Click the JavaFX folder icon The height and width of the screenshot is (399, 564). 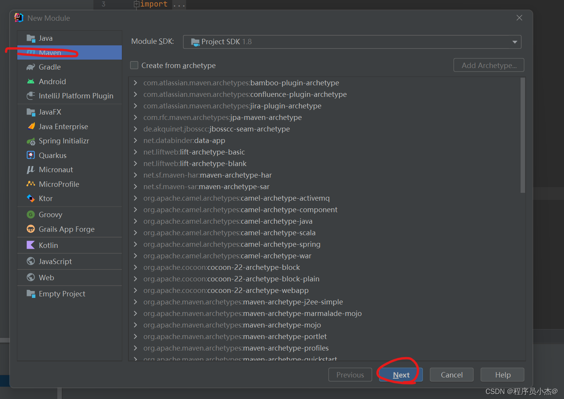click(31, 112)
